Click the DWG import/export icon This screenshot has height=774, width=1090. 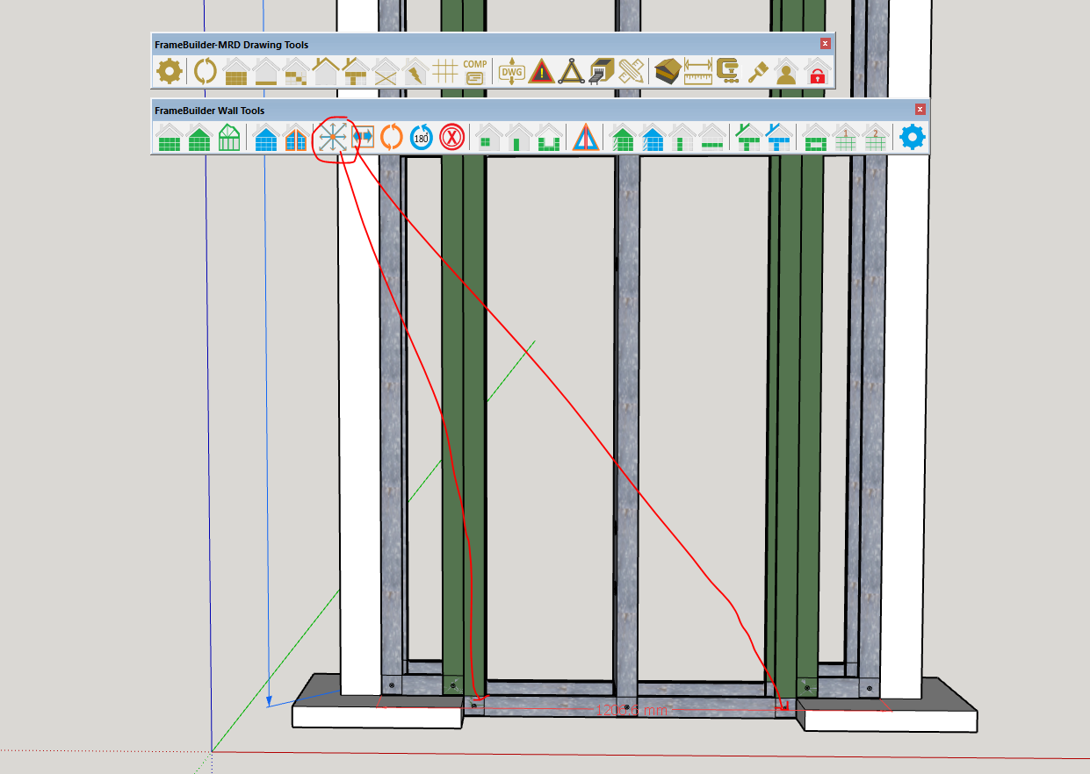[x=511, y=71]
